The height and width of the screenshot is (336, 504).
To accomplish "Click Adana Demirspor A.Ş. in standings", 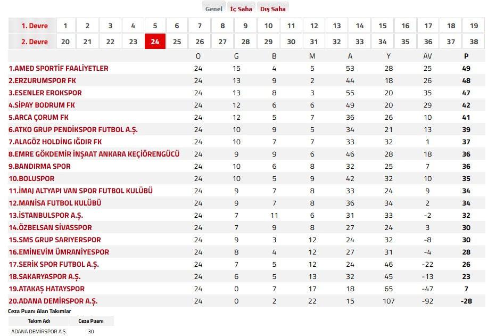I will [53, 301].
